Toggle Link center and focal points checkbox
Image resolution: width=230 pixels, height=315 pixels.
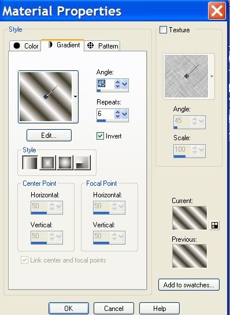pos(24,260)
